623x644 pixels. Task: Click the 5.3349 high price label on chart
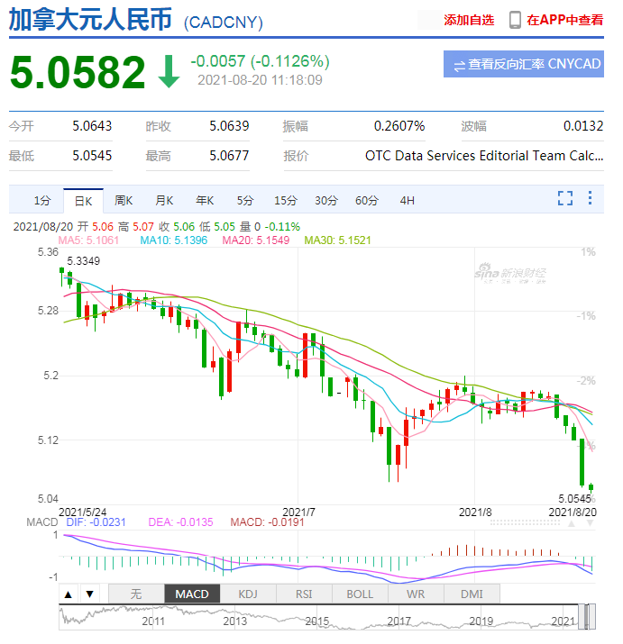(x=84, y=261)
